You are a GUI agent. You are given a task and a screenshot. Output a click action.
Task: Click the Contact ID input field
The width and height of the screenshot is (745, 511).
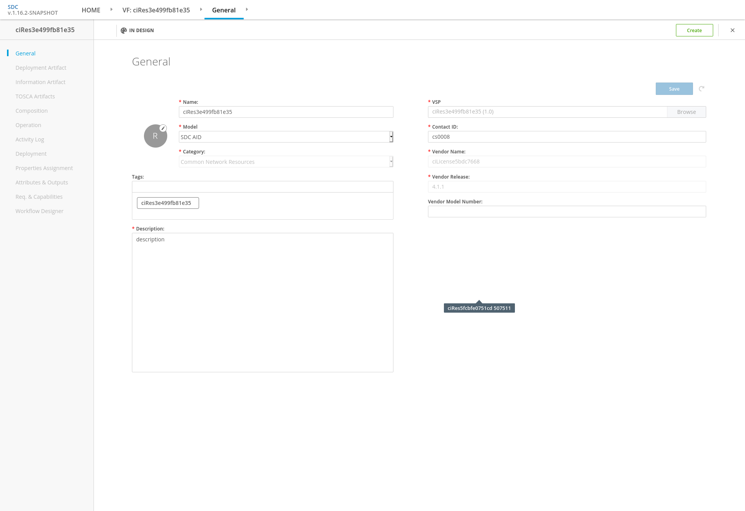click(x=567, y=137)
